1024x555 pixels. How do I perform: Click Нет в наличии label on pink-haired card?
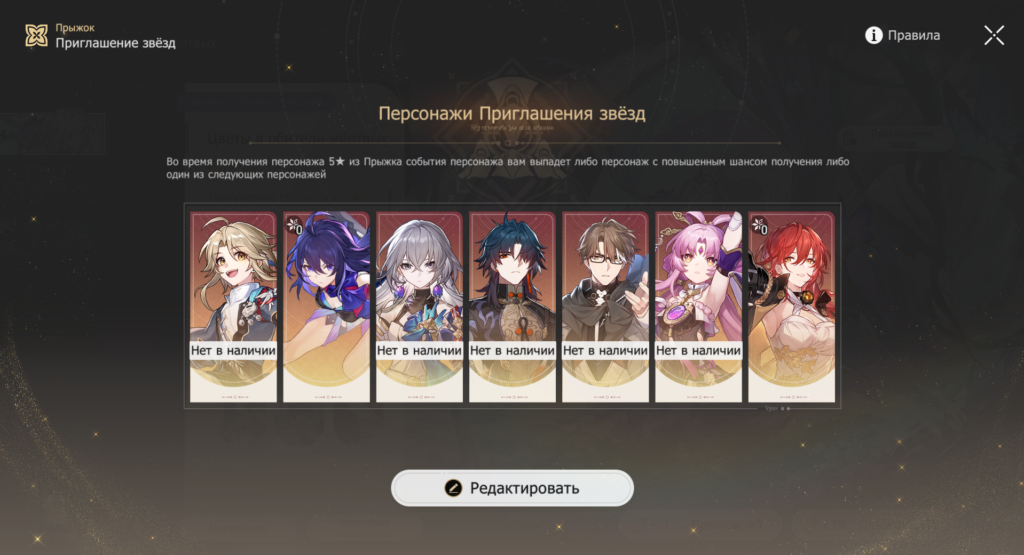coord(698,350)
